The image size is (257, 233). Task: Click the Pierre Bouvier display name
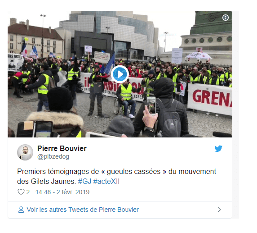[x=62, y=148]
